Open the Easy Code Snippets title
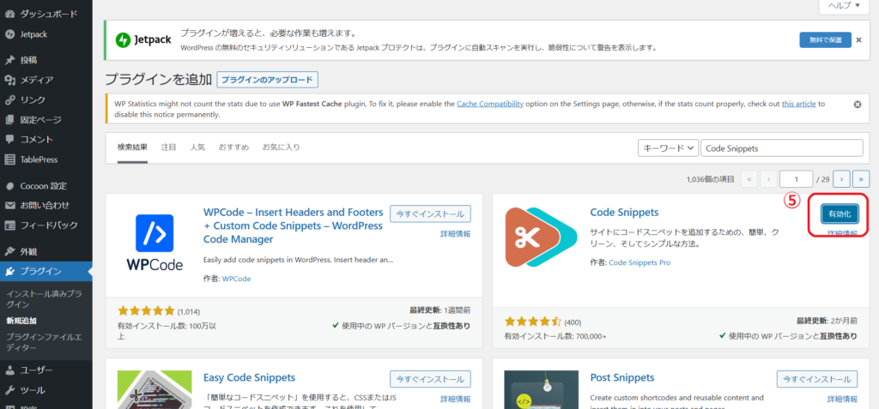The image size is (879, 409). (249, 377)
